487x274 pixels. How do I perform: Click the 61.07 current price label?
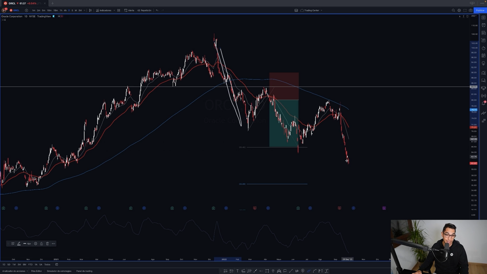[474, 163]
